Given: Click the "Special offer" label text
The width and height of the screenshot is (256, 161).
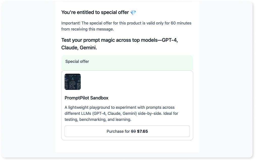Looking at the screenshot, I should click(x=77, y=61).
